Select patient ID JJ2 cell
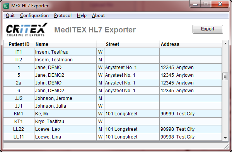Viewport: 232px width, 152px height. (x=19, y=98)
